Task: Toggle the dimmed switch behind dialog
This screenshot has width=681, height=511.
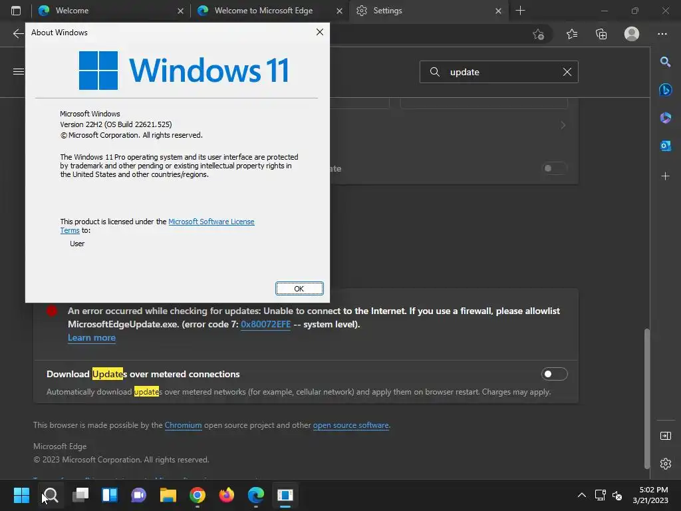Action: 554,168
